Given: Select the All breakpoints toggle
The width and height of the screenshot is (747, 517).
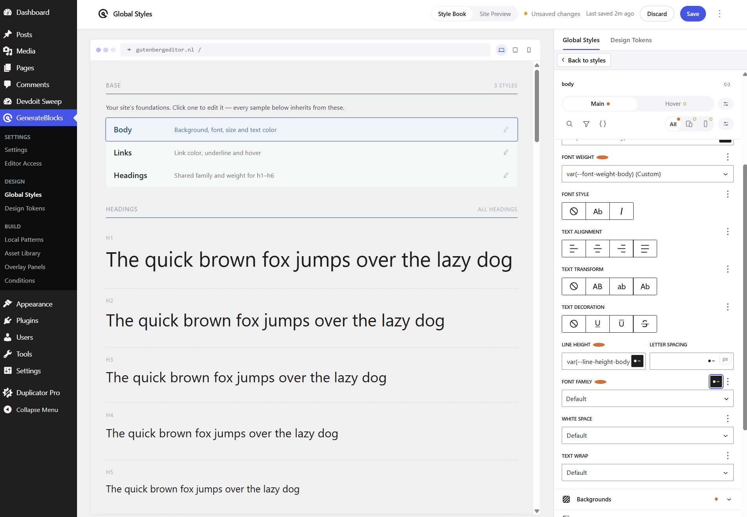Looking at the screenshot, I should [x=673, y=124].
